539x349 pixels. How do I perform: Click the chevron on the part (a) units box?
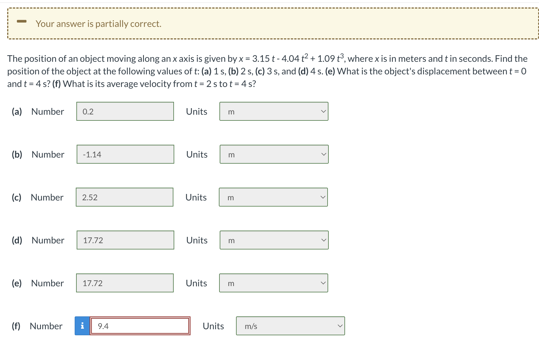pos(323,111)
